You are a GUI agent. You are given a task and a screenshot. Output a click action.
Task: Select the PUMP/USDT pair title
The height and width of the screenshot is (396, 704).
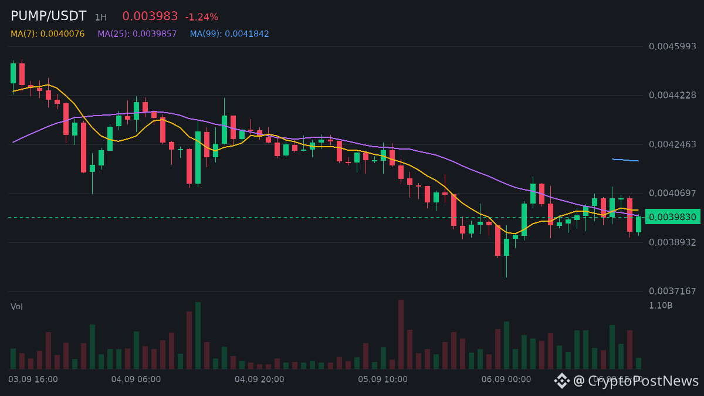click(49, 16)
